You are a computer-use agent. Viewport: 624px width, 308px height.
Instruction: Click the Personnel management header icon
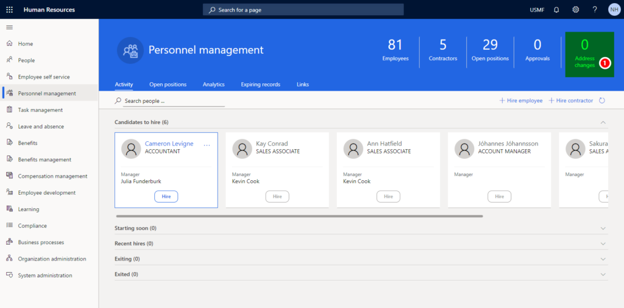pos(130,50)
